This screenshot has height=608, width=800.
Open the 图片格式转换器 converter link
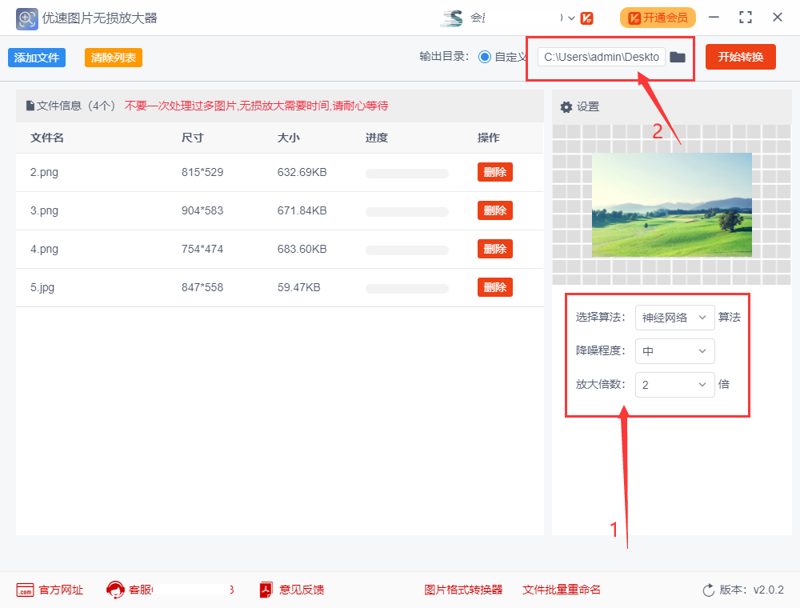[464, 590]
